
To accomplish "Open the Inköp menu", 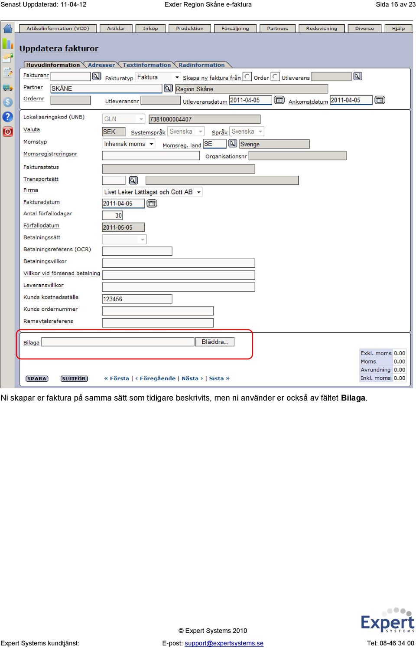I will pyautogui.click(x=150, y=28).
